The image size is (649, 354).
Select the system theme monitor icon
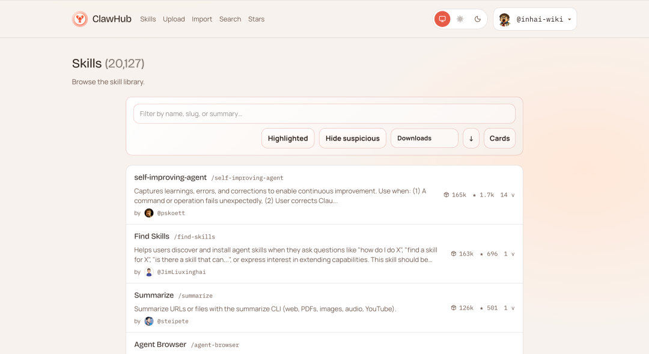click(x=442, y=19)
